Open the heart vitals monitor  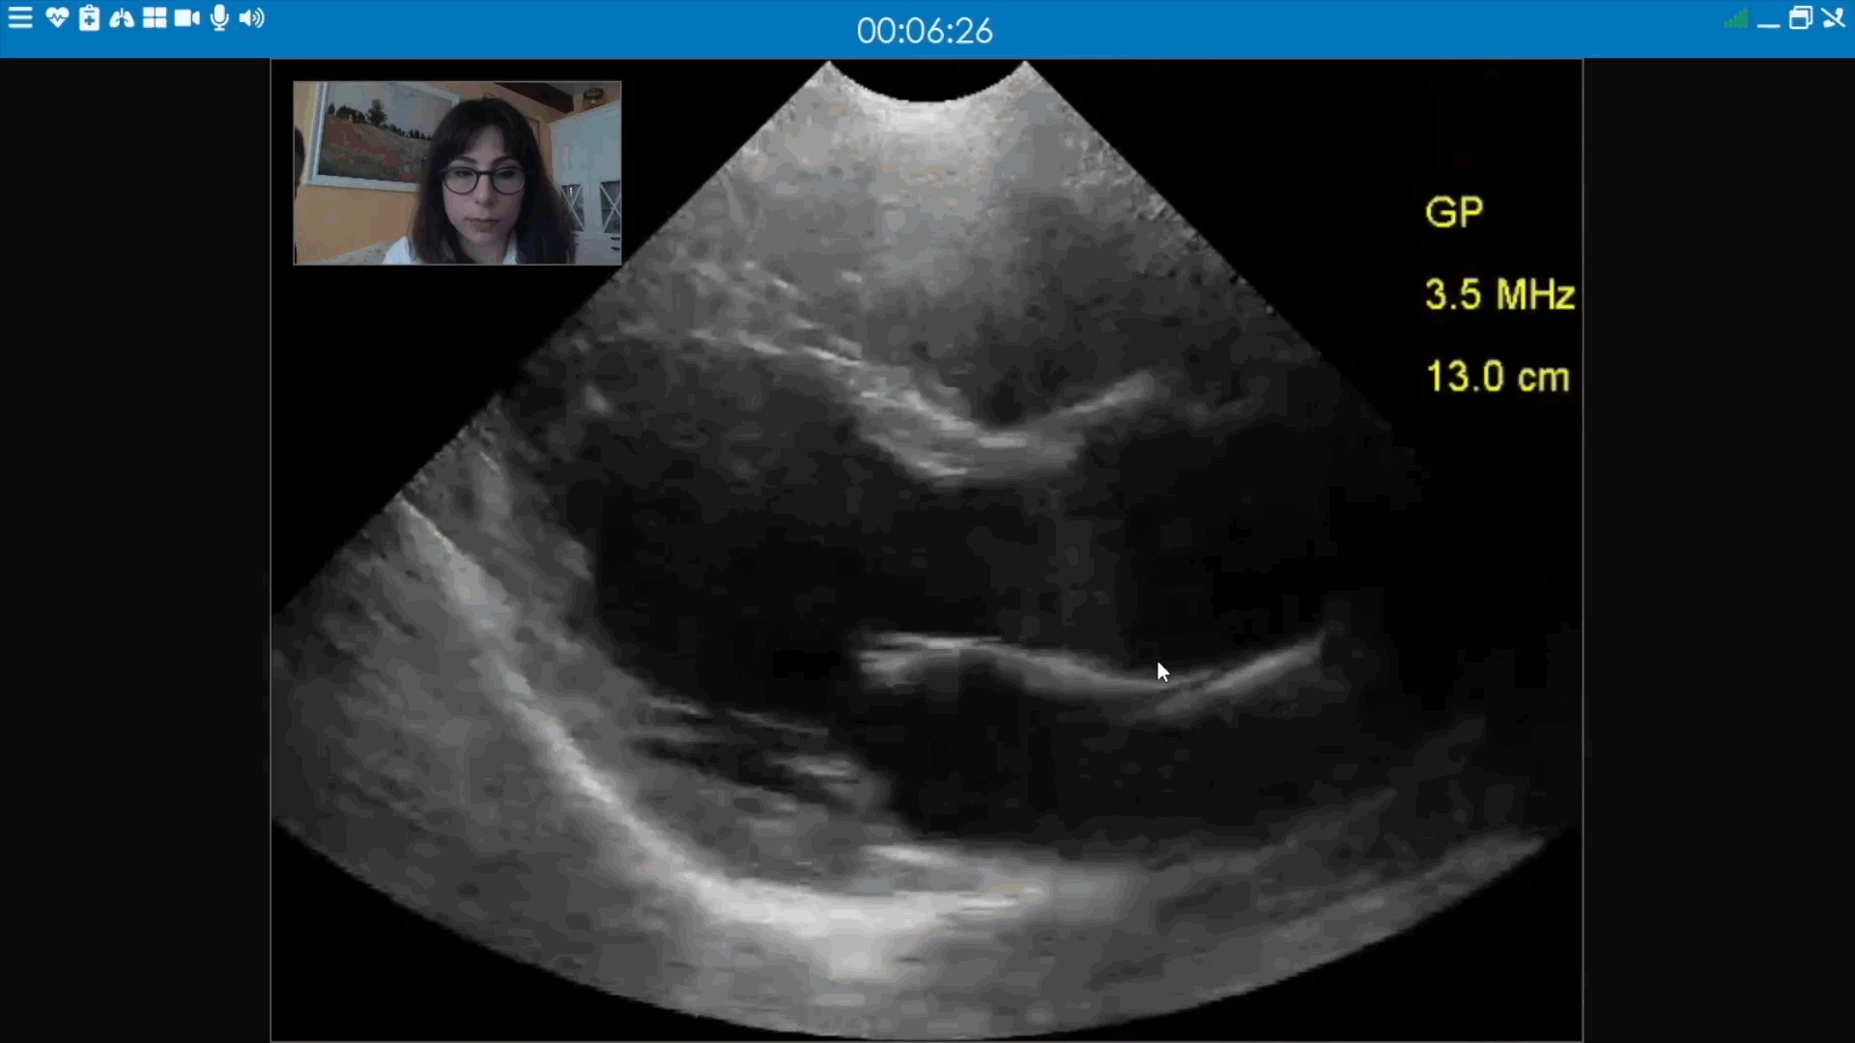[56, 18]
